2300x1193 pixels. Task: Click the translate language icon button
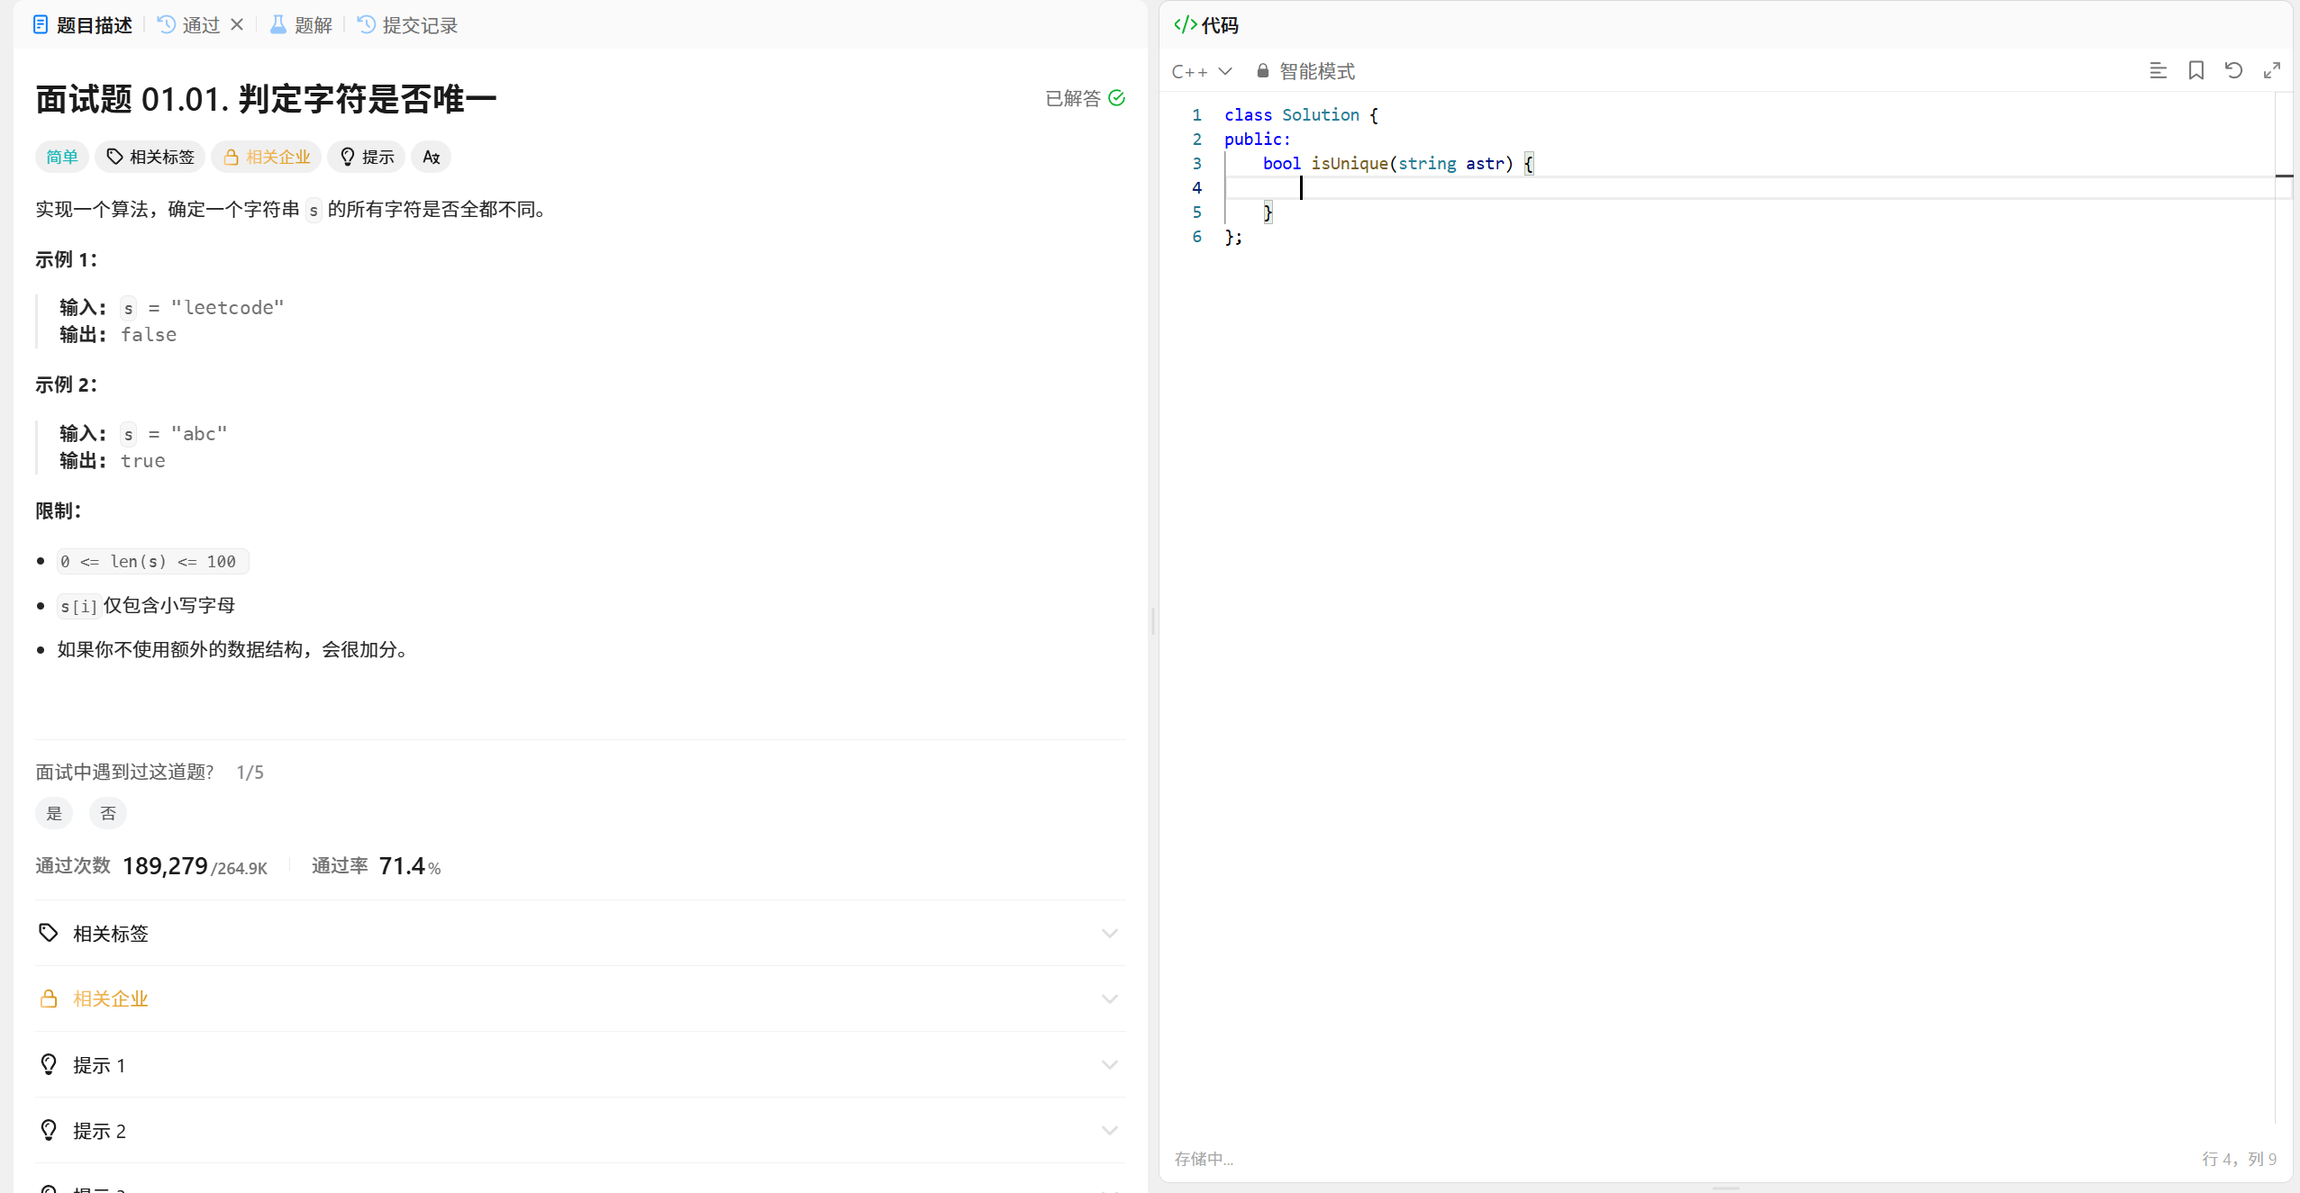pos(431,157)
